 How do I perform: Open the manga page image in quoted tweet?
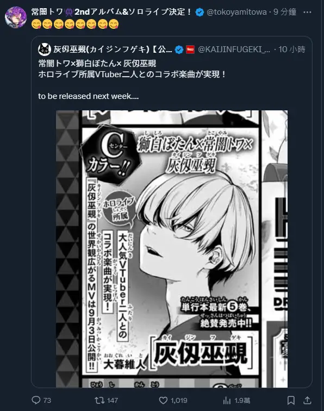[172, 249]
